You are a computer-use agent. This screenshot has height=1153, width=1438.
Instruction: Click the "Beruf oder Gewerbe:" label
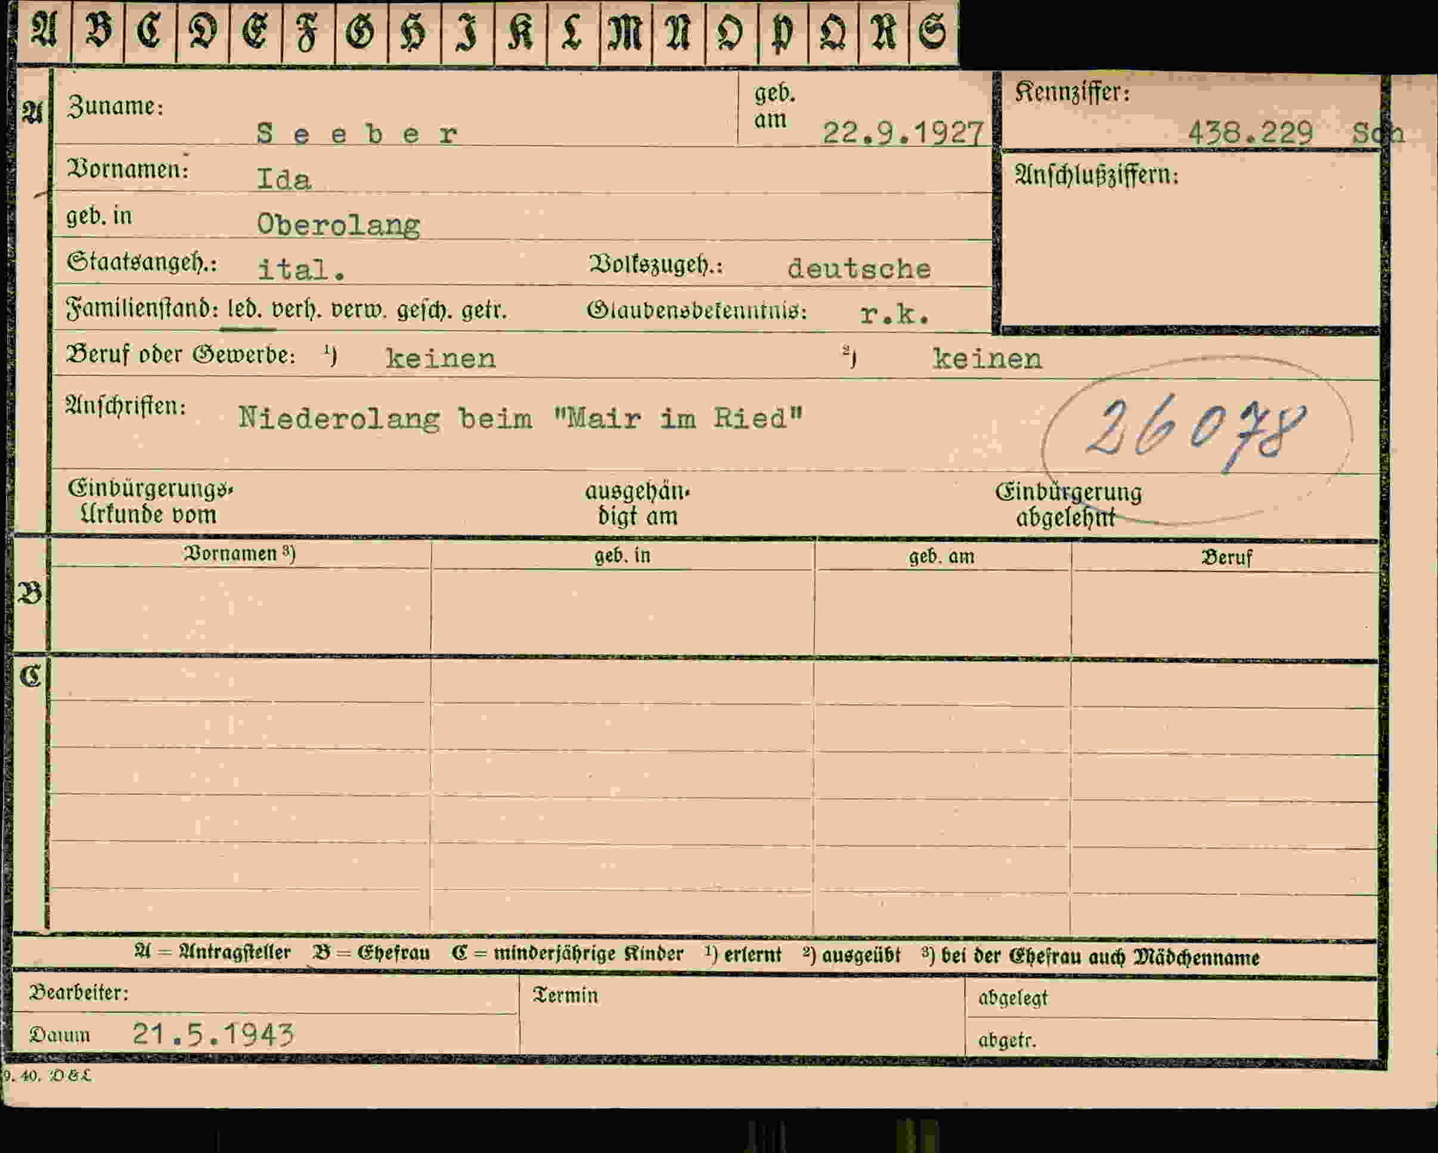pos(180,354)
